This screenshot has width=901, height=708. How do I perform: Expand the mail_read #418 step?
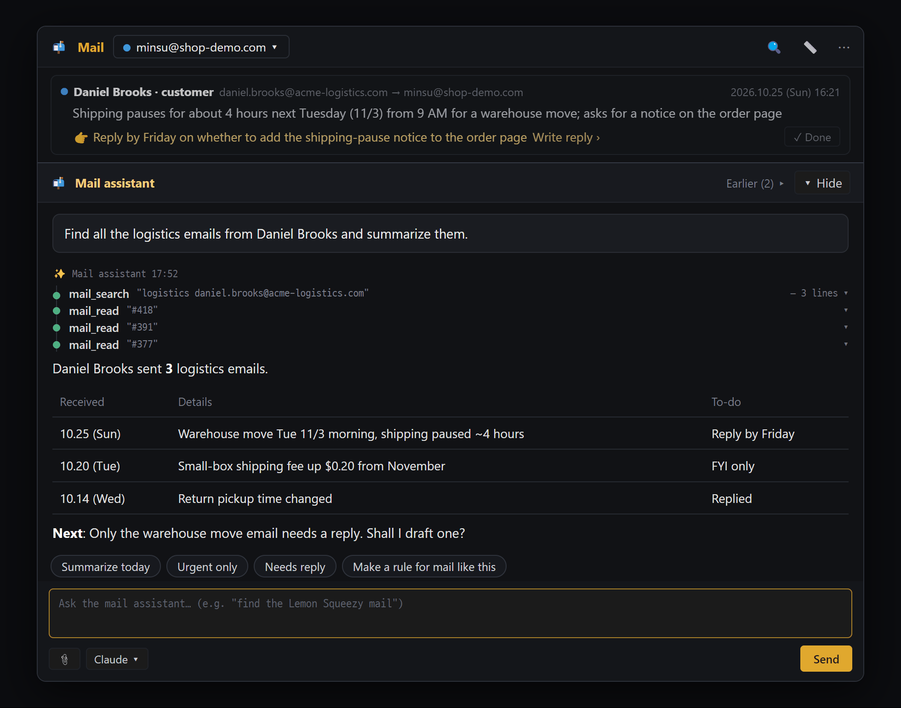pos(846,310)
